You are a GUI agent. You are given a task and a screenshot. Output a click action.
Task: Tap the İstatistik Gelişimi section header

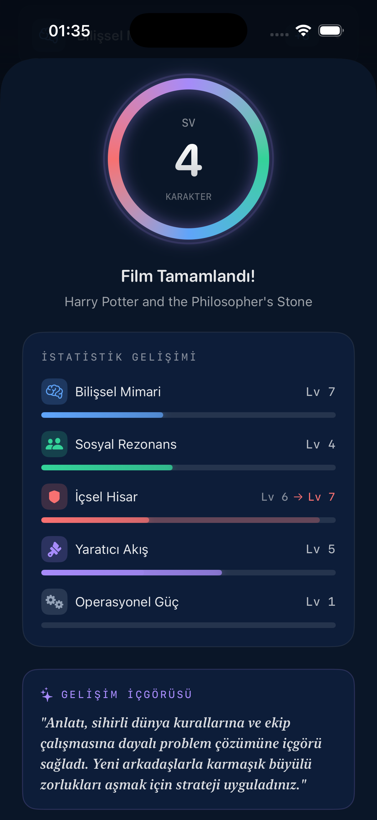point(119,357)
